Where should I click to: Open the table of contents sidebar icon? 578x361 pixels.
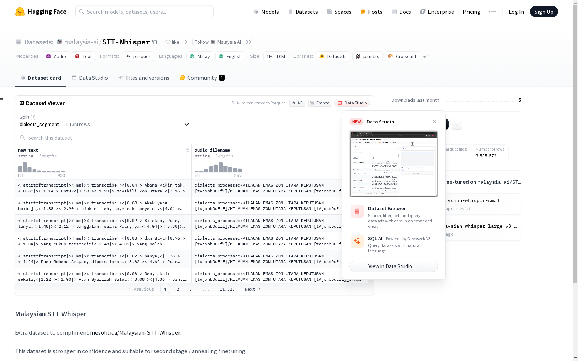click(2, 100)
